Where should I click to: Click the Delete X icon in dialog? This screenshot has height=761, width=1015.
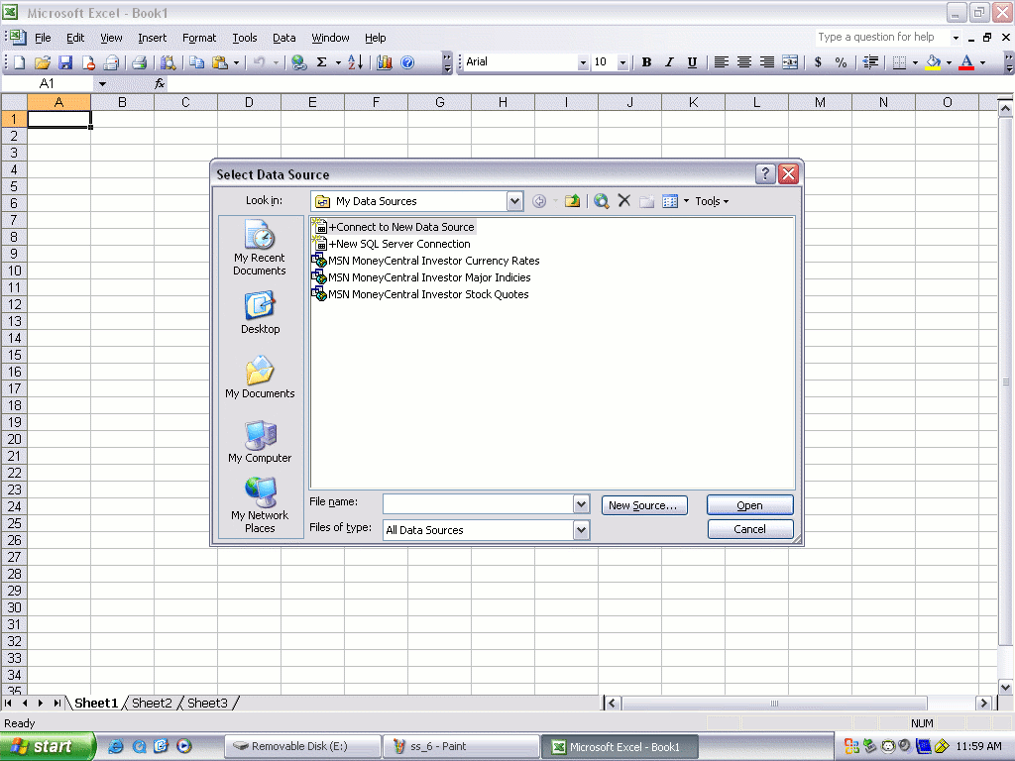(x=624, y=201)
